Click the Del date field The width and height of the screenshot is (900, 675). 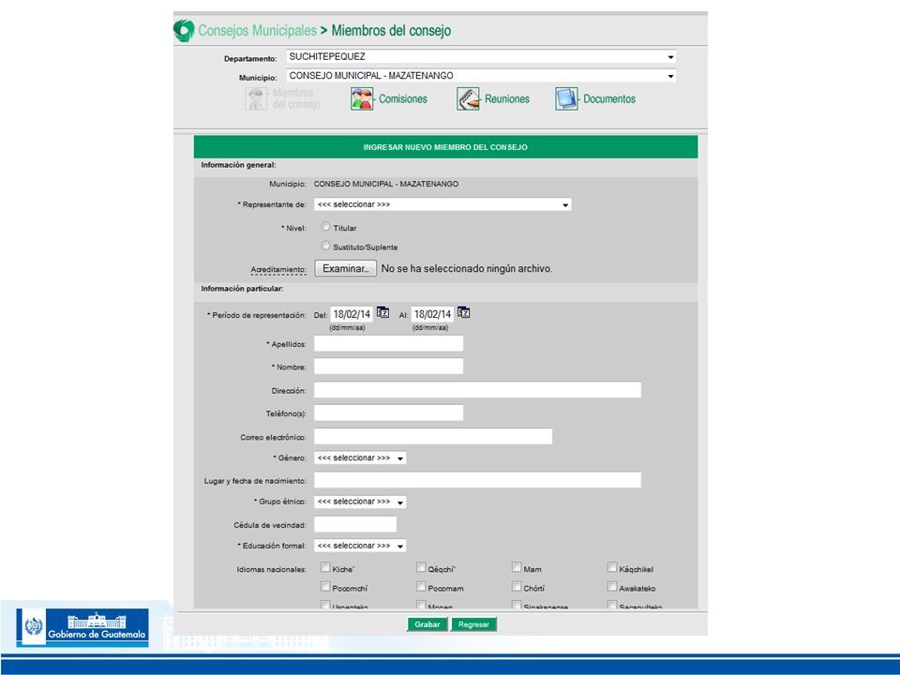tap(352, 315)
